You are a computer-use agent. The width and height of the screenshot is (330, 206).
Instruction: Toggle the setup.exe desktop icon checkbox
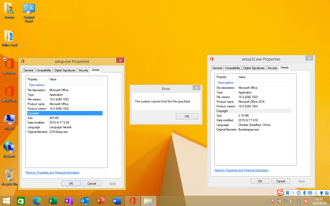5,59
